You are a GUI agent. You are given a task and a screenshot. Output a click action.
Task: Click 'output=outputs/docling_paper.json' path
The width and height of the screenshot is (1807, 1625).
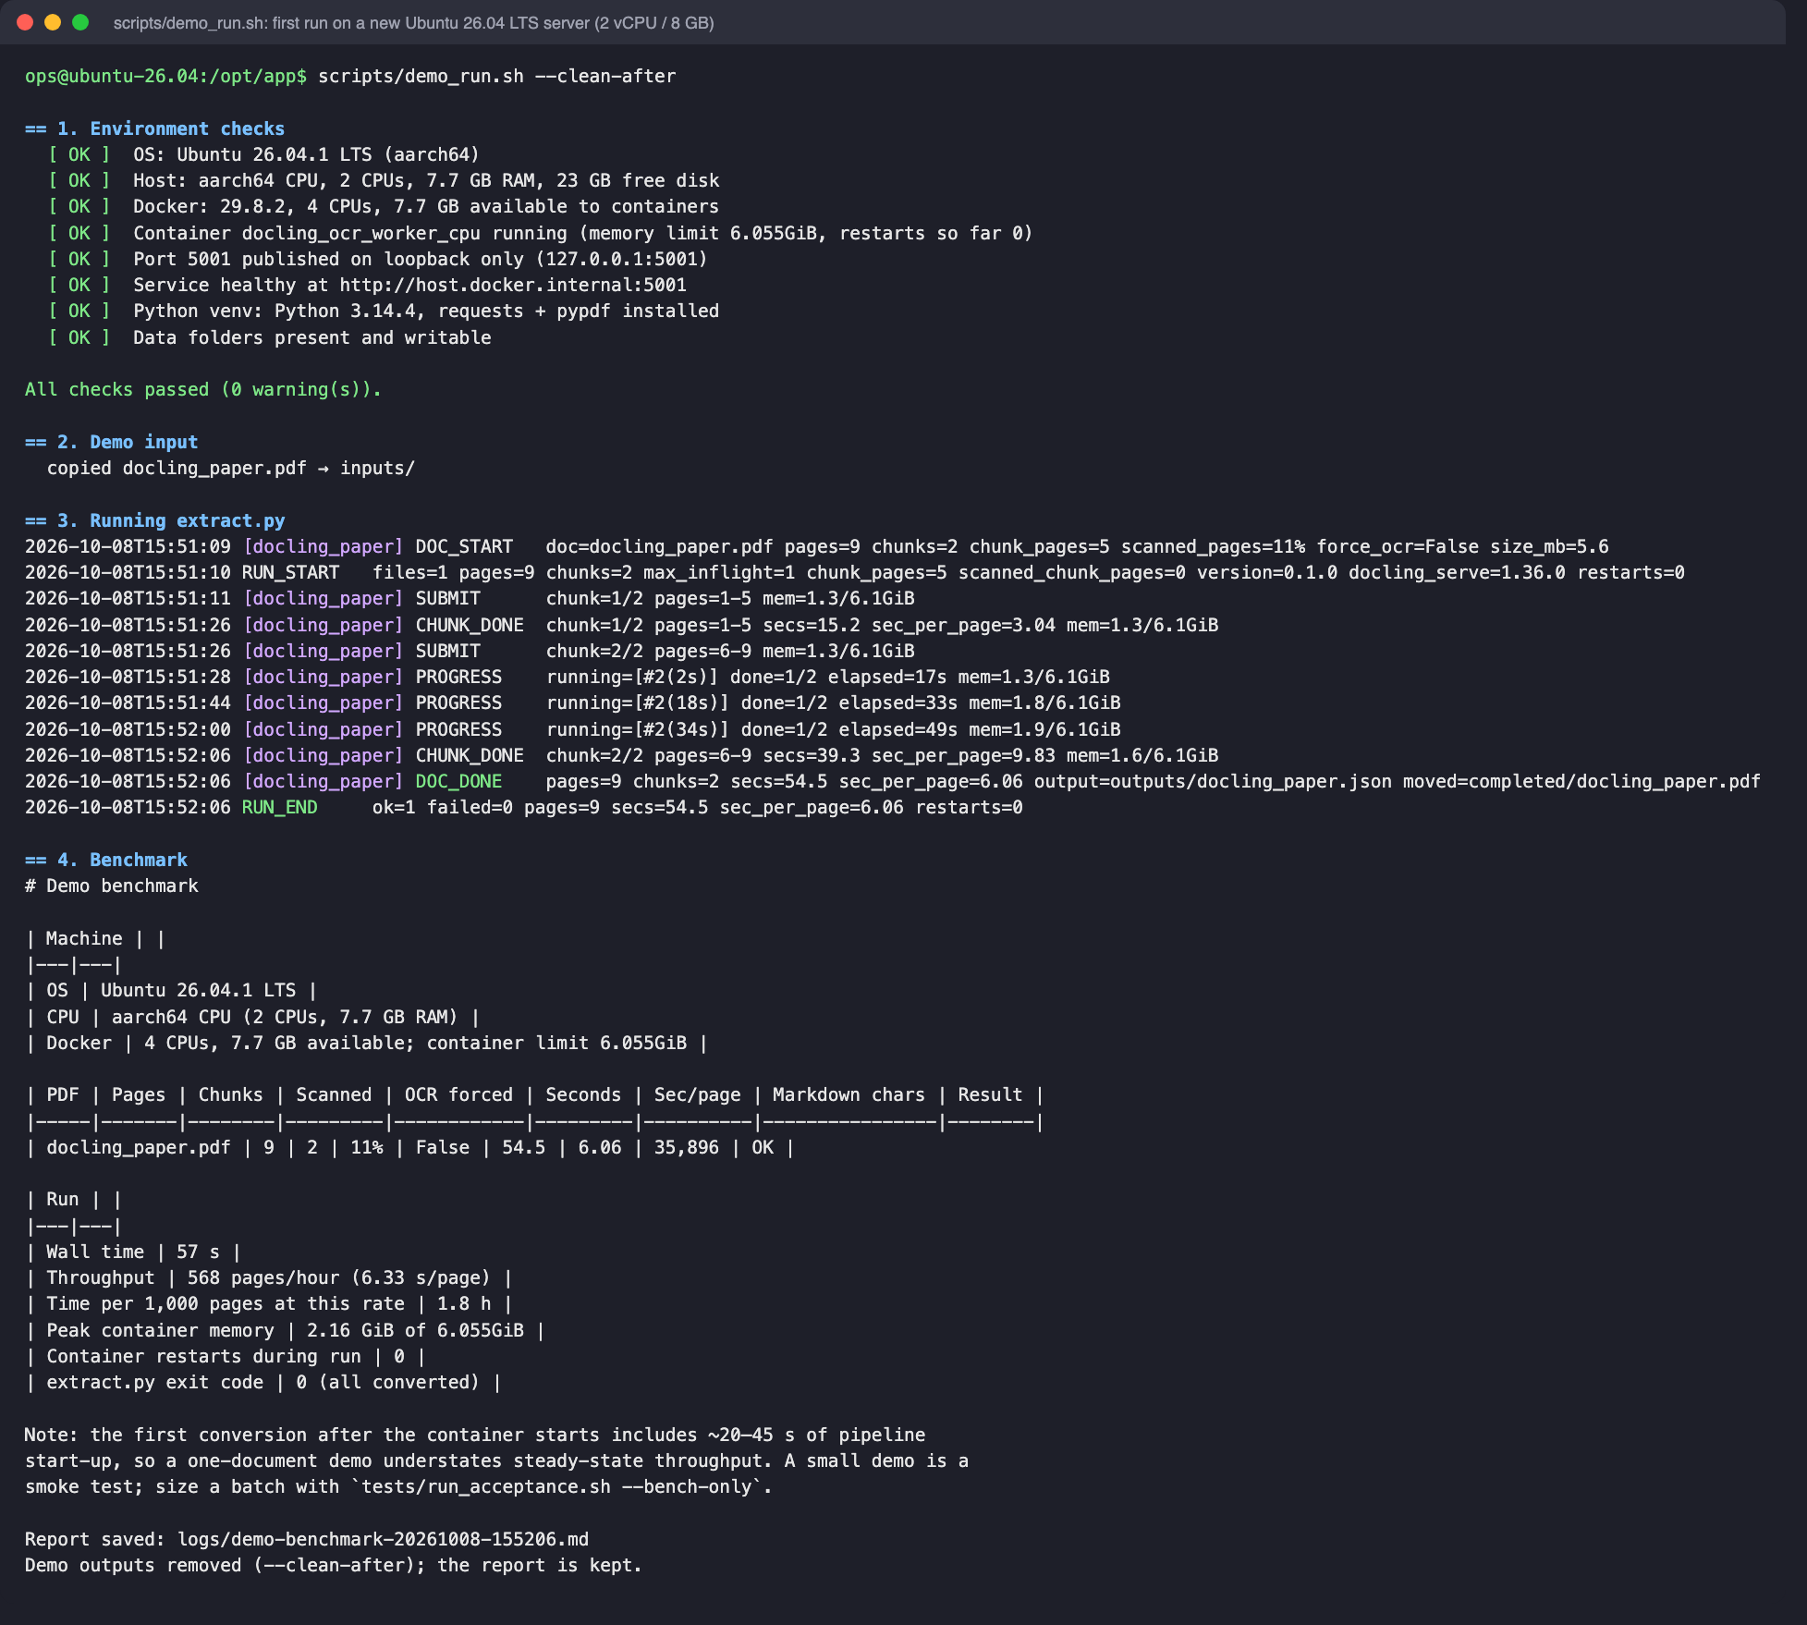pyautogui.click(x=1213, y=781)
